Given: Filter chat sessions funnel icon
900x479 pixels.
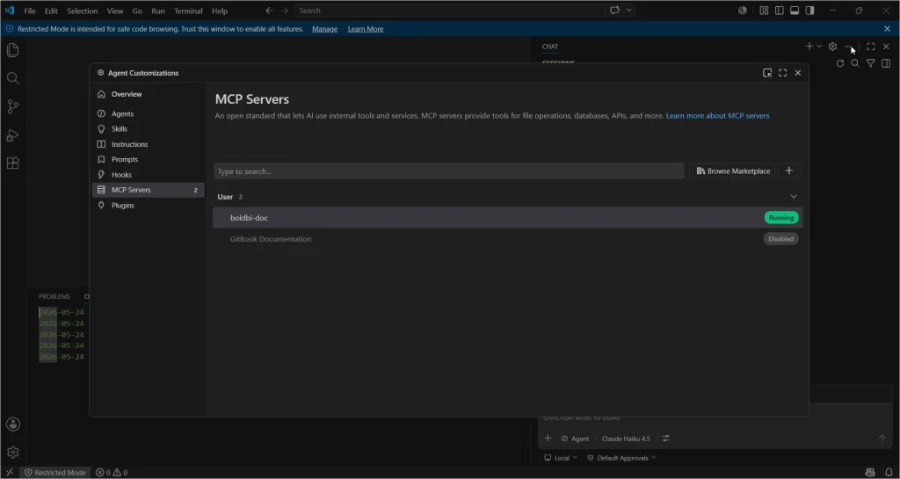Looking at the screenshot, I should pyautogui.click(x=871, y=63).
